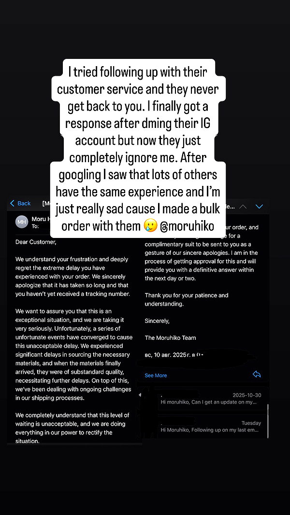
Task: Tap the blue Back chevron arrow
Action: pos(12,203)
